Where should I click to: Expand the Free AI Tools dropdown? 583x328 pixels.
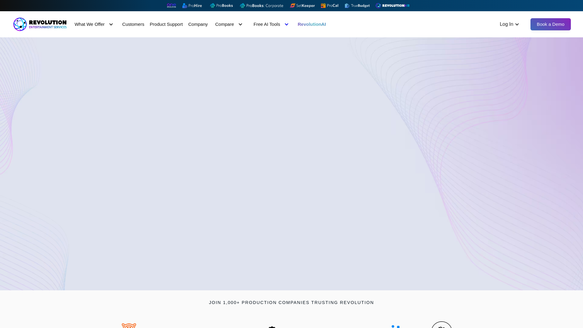point(271,24)
